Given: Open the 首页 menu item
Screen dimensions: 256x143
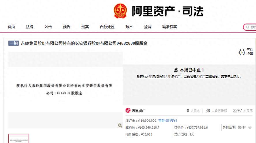Looking at the screenshot, I should tap(11, 27).
